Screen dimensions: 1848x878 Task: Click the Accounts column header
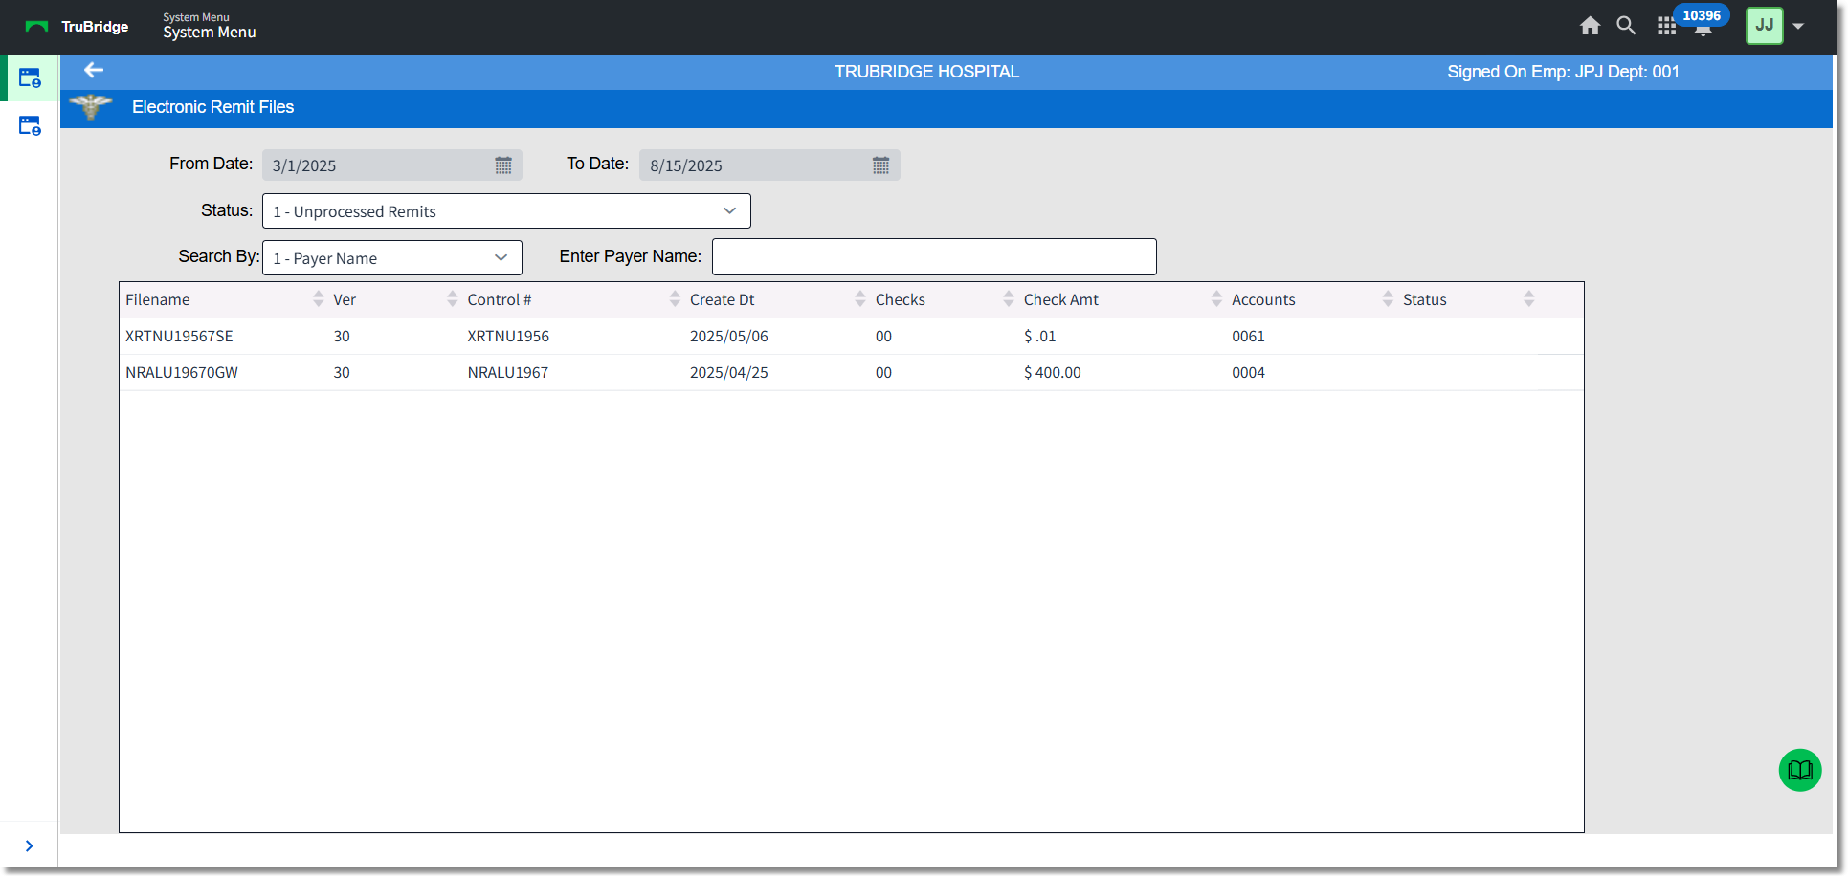tap(1263, 299)
